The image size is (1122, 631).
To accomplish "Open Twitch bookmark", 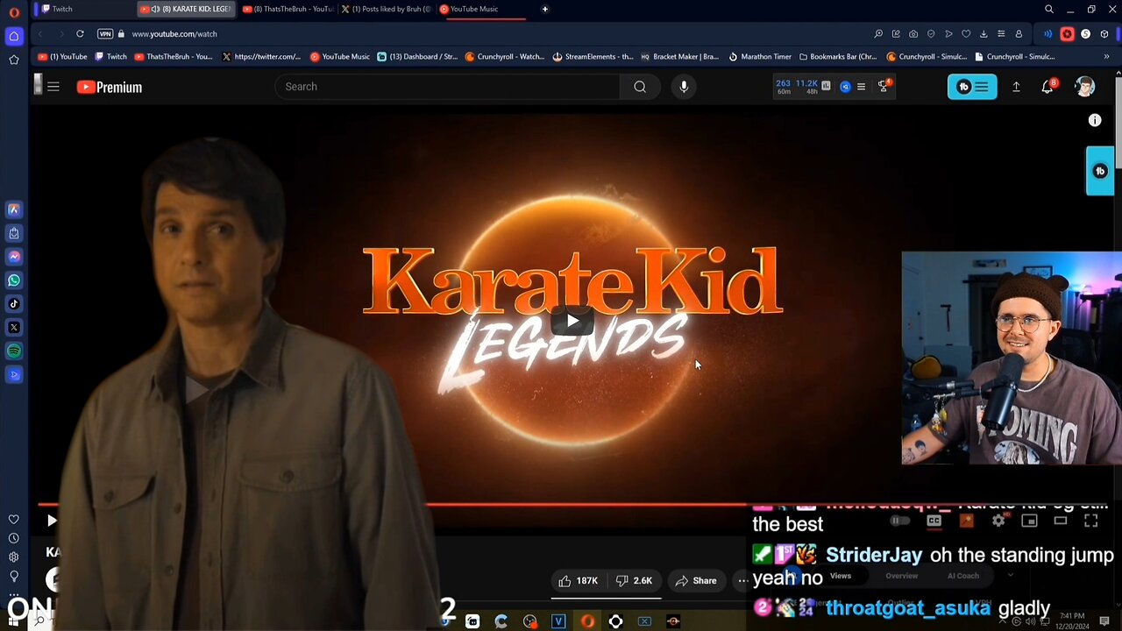I will pos(110,56).
